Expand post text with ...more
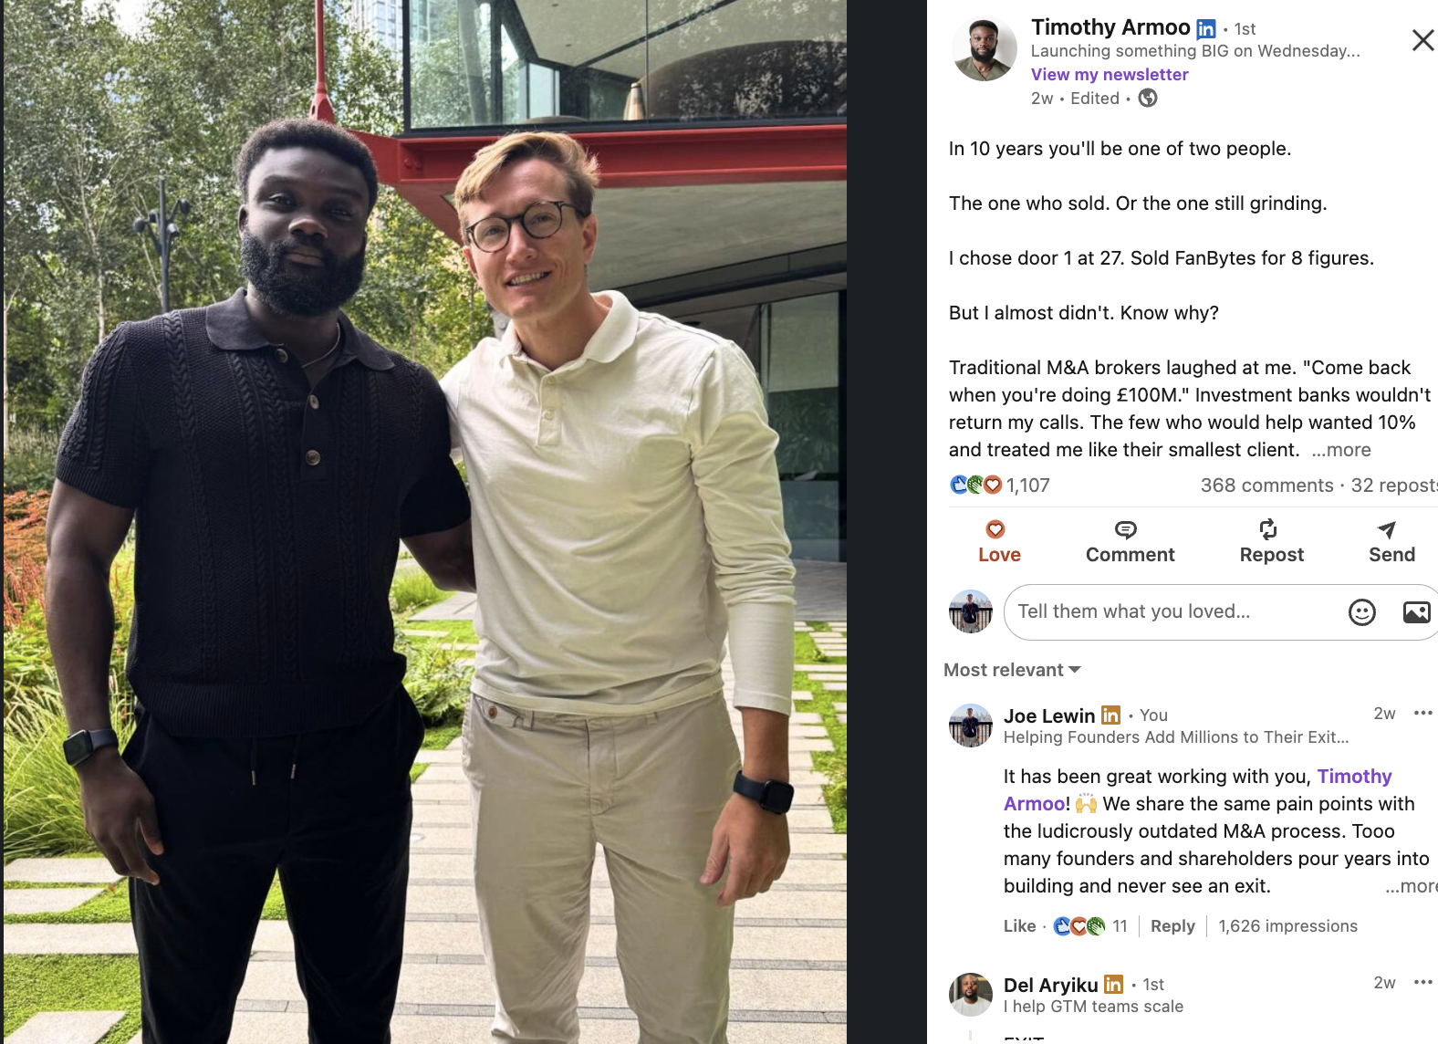Screen dimensions: 1438x1044 (x=1341, y=450)
